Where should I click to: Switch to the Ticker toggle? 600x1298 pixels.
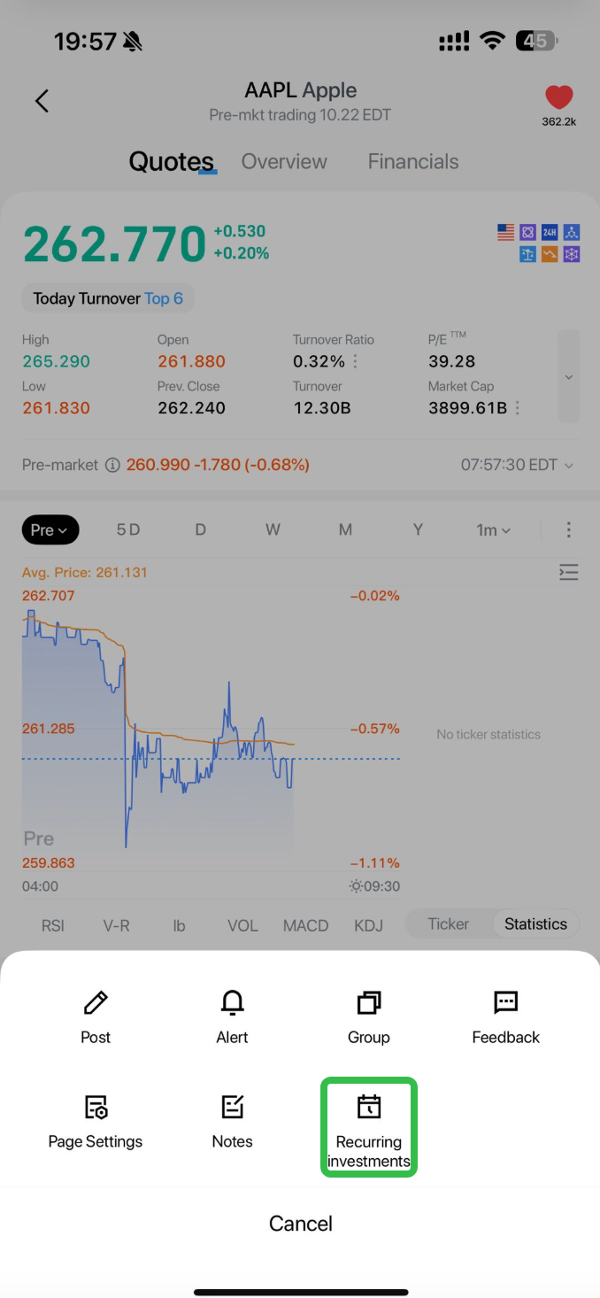point(448,924)
